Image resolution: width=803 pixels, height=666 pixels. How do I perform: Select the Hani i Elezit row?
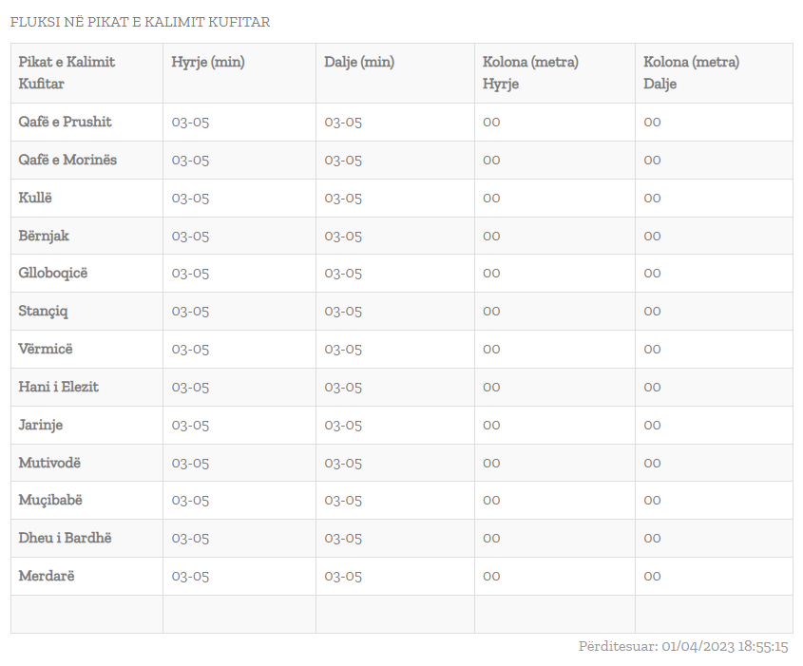(401, 387)
